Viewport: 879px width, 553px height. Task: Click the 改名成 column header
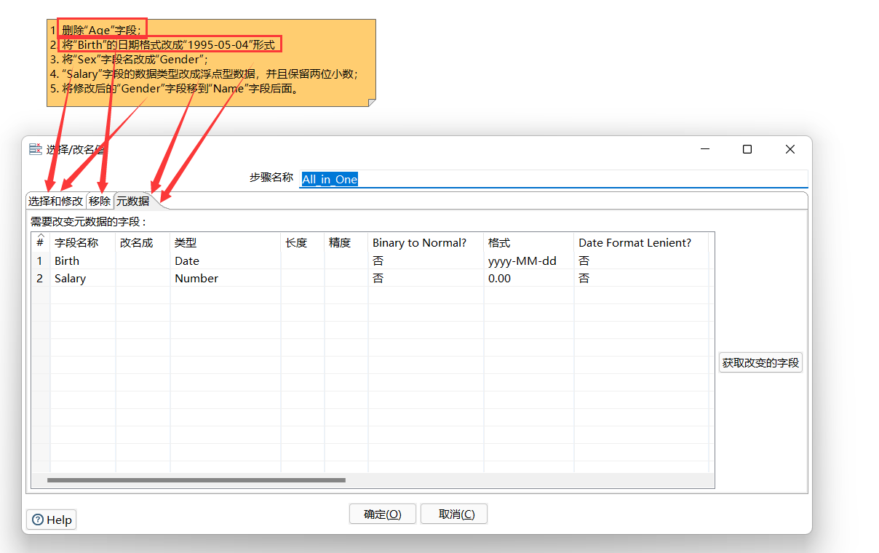pyautogui.click(x=143, y=243)
